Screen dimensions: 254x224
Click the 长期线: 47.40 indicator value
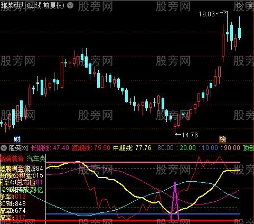[50, 148]
